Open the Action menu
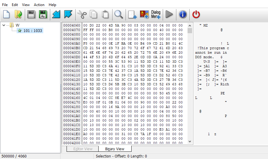The height and width of the screenshot is (159, 268). click(x=39, y=5)
